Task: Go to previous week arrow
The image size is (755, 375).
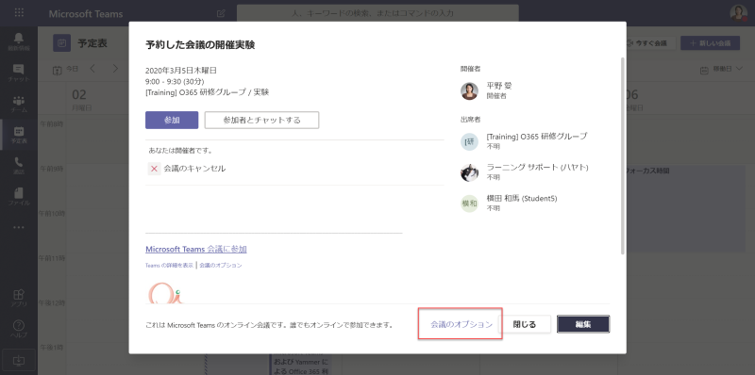Action: 92,69
